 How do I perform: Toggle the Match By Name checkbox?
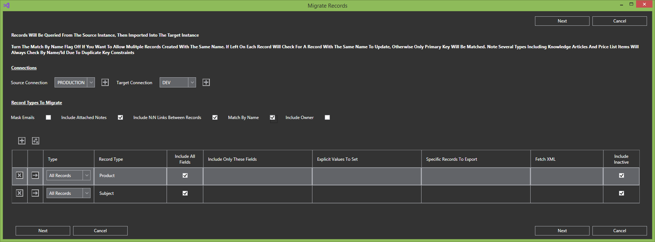(272, 118)
